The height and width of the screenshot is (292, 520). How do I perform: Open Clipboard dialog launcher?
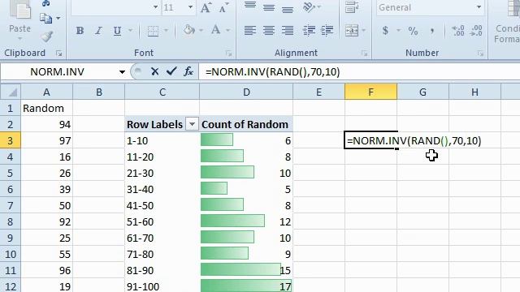[59, 54]
